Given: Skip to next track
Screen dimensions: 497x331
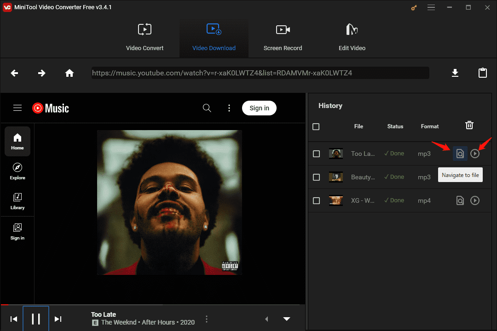Looking at the screenshot, I should click(58, 319).
